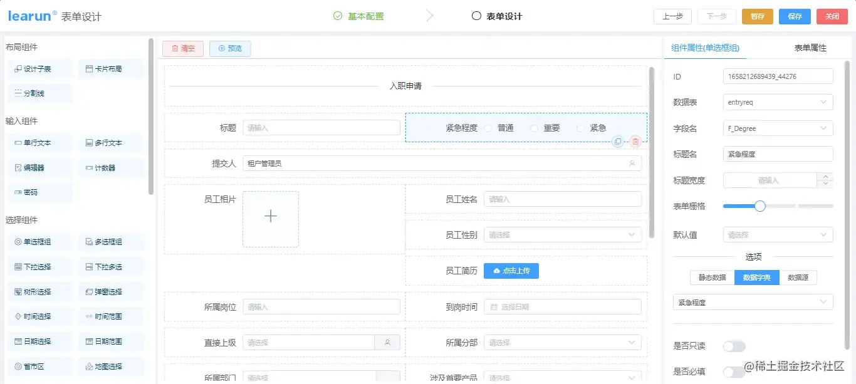Viewport: 856px width, 384px height.
Task: Click the 预览 button
Action: point(230,48)
